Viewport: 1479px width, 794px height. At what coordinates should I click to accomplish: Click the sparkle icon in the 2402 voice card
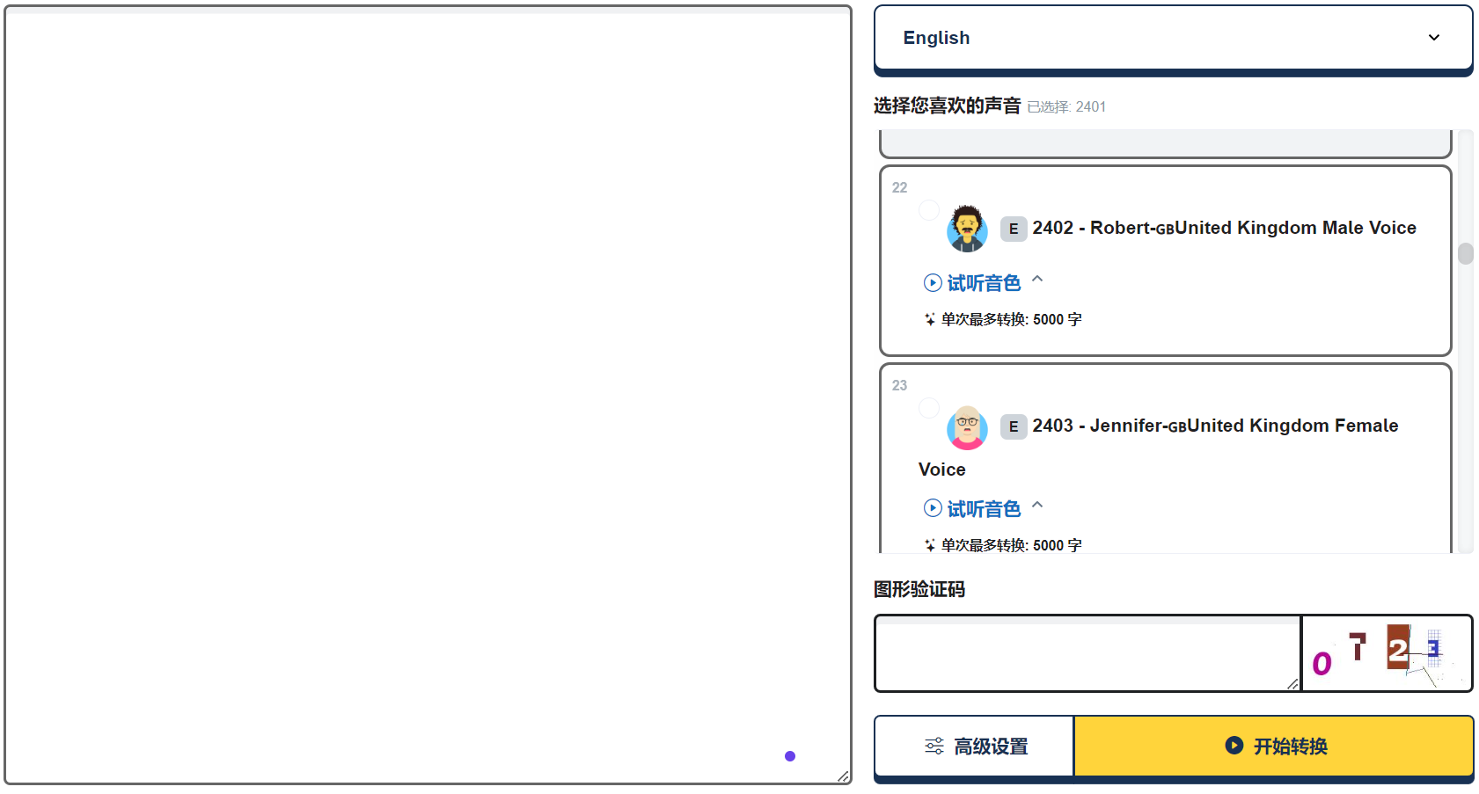(929, 320)
